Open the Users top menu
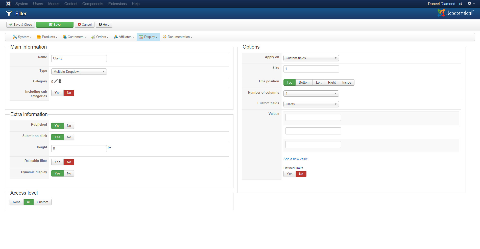The image size is (480, 249). click(38, 4)
